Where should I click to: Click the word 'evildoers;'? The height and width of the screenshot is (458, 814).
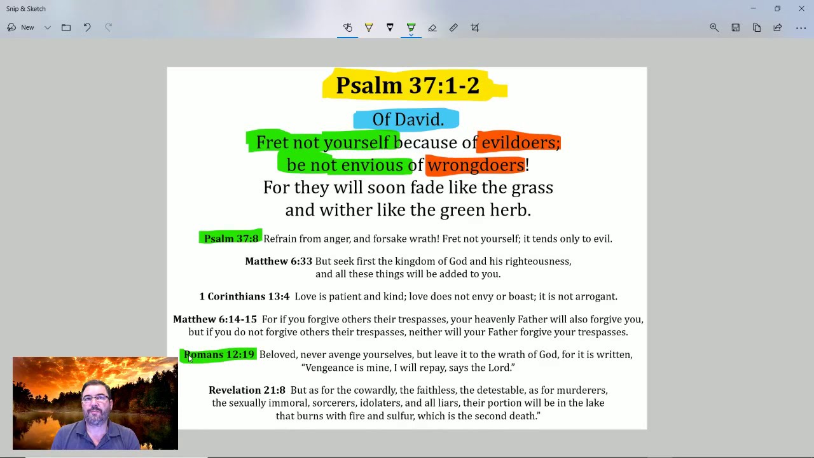point(521,142)
